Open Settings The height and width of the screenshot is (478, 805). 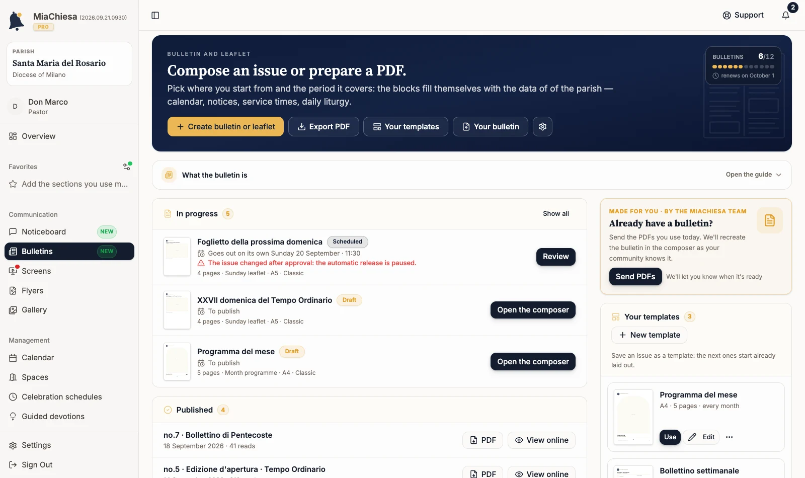pyautogui.click(x=69, y=445)
